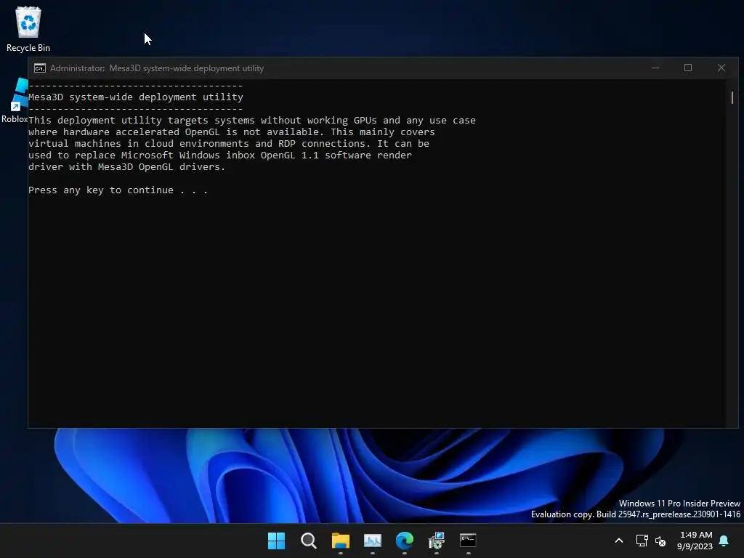Open the Recycle Bin desktop icon
The image size is (744, 558).
point(28,29)
